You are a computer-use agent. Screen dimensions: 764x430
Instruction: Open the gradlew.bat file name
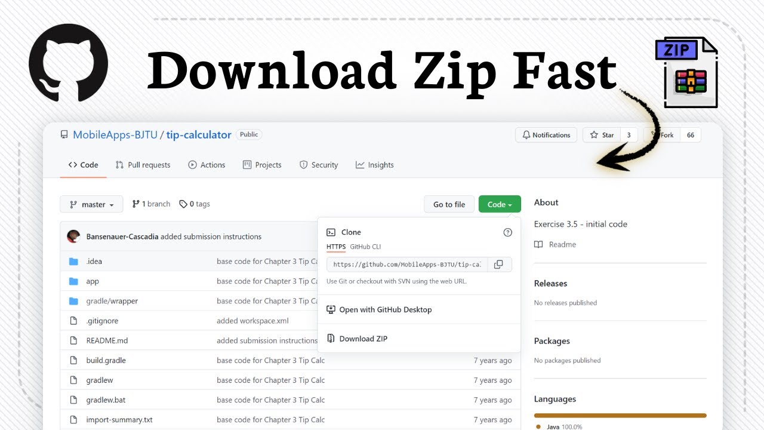point(106,400)
